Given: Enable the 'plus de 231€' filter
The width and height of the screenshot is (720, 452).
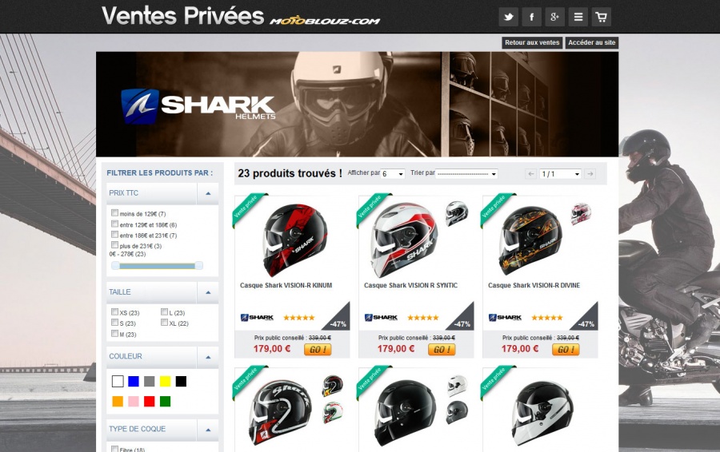Looking at the screenshot, I should [x=114, y=245].
